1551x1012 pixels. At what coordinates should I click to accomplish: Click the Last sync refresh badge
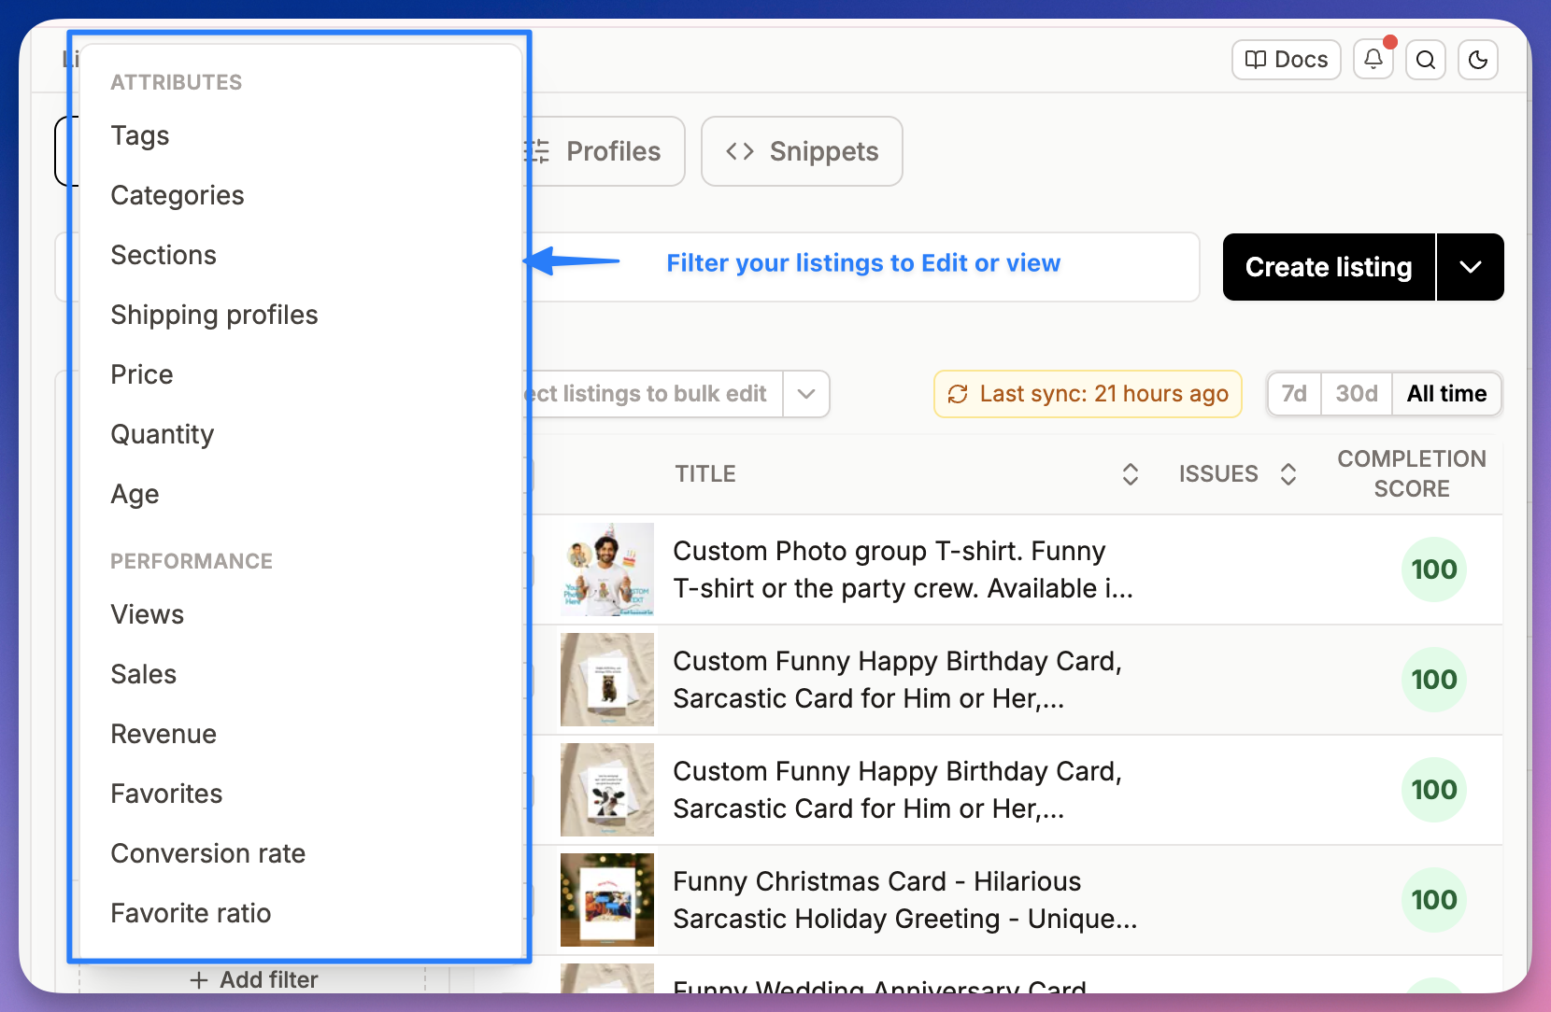click(x=1088, y=394)
